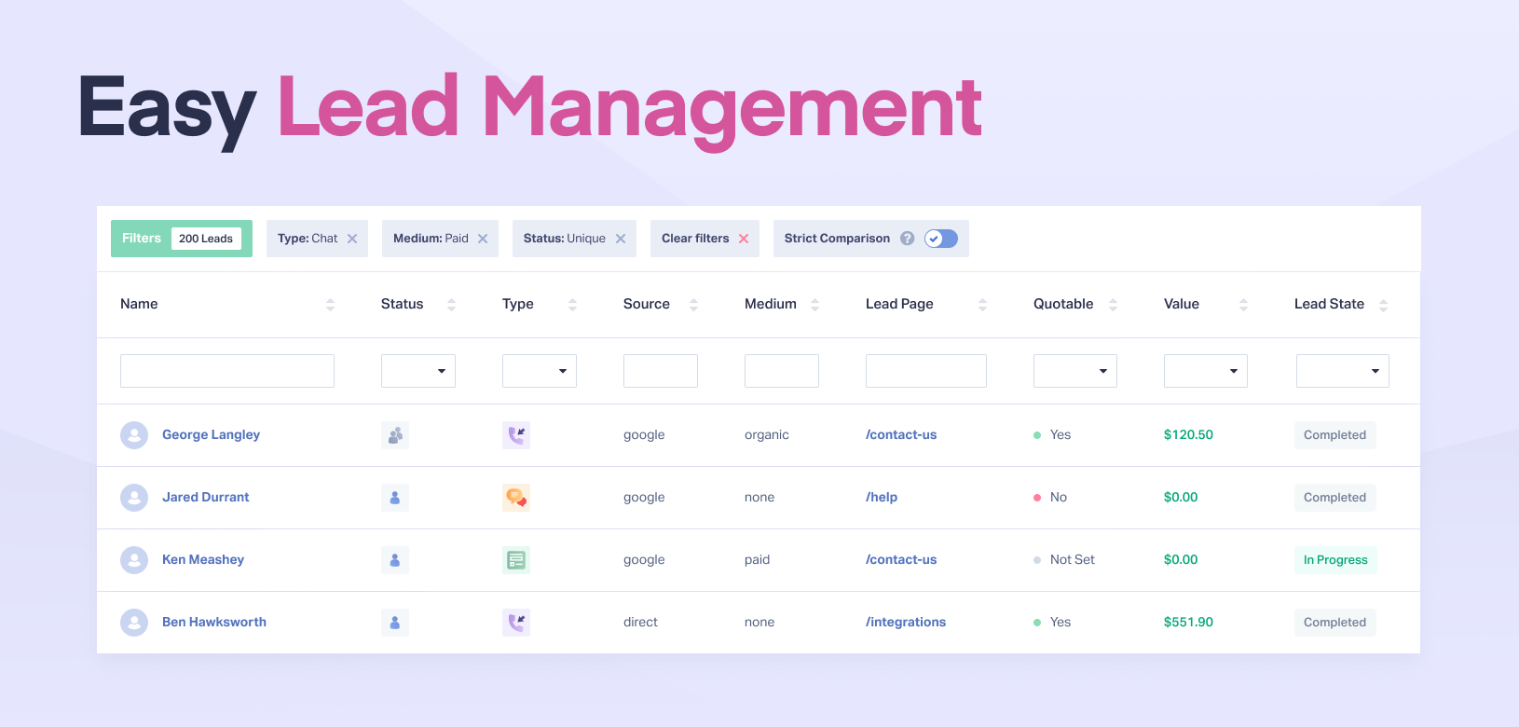The image size is (1519, 727).
Task: Click Completed state badge for Jared Durrant
Action: (1334, 498)
